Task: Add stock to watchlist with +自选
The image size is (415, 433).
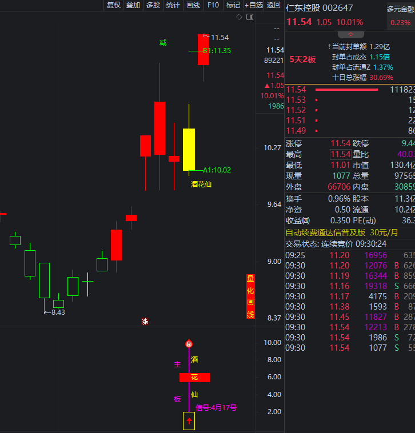Action: point(254,5)
